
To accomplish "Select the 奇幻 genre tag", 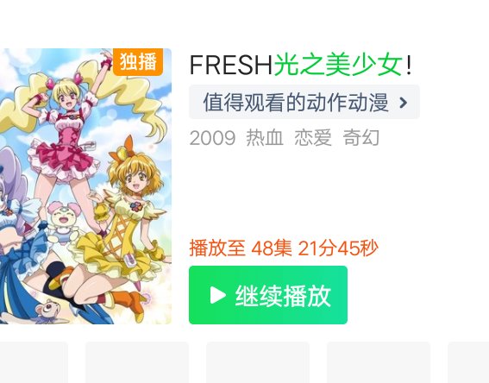I will [x=361, y=137].
